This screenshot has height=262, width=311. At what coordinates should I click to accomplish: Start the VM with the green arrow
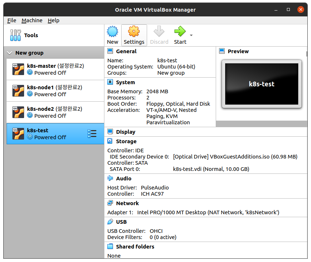(180, 31)
